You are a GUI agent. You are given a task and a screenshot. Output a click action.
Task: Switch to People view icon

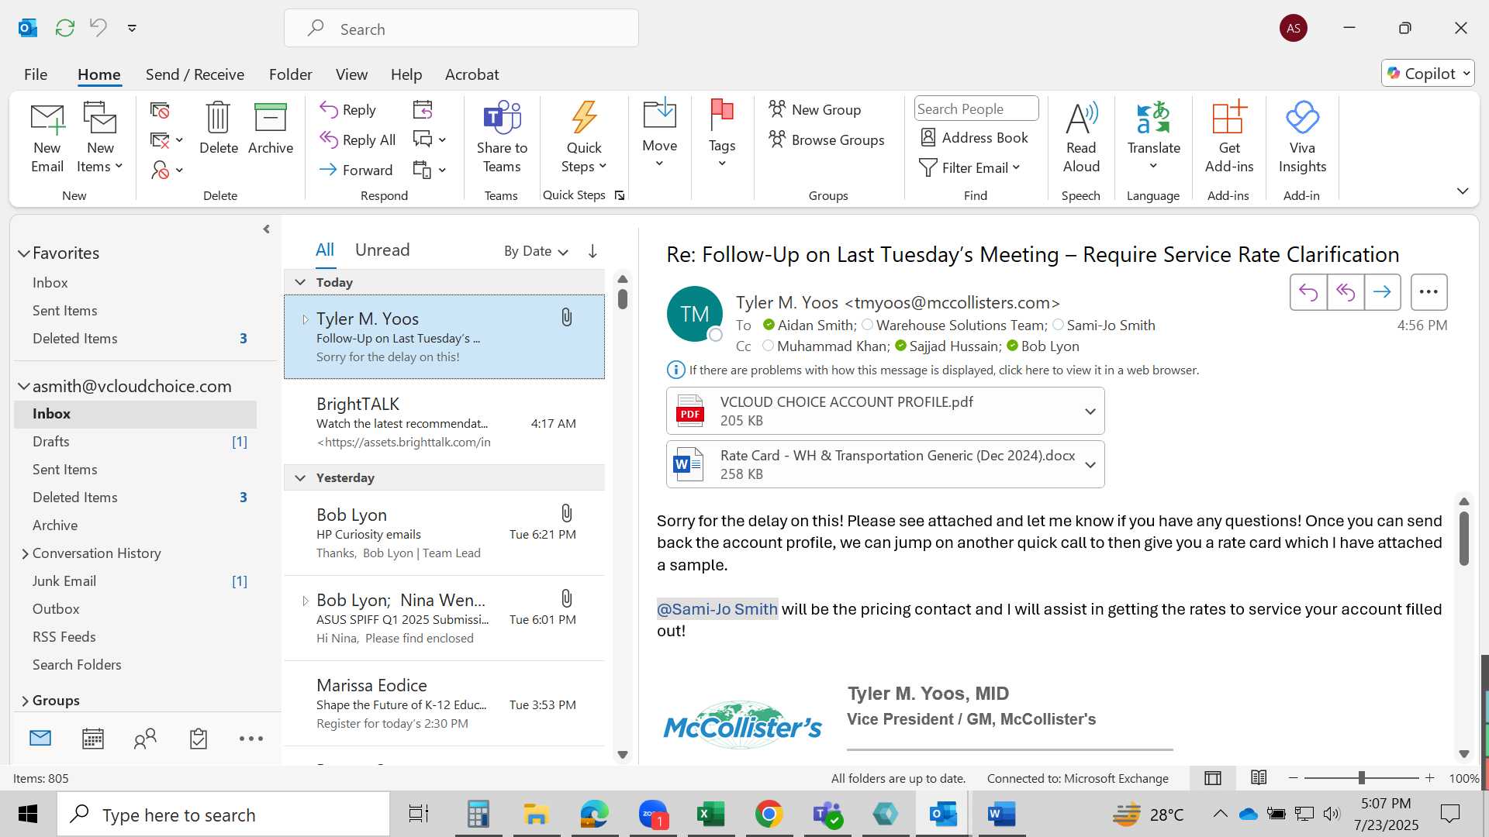[145, 739]
